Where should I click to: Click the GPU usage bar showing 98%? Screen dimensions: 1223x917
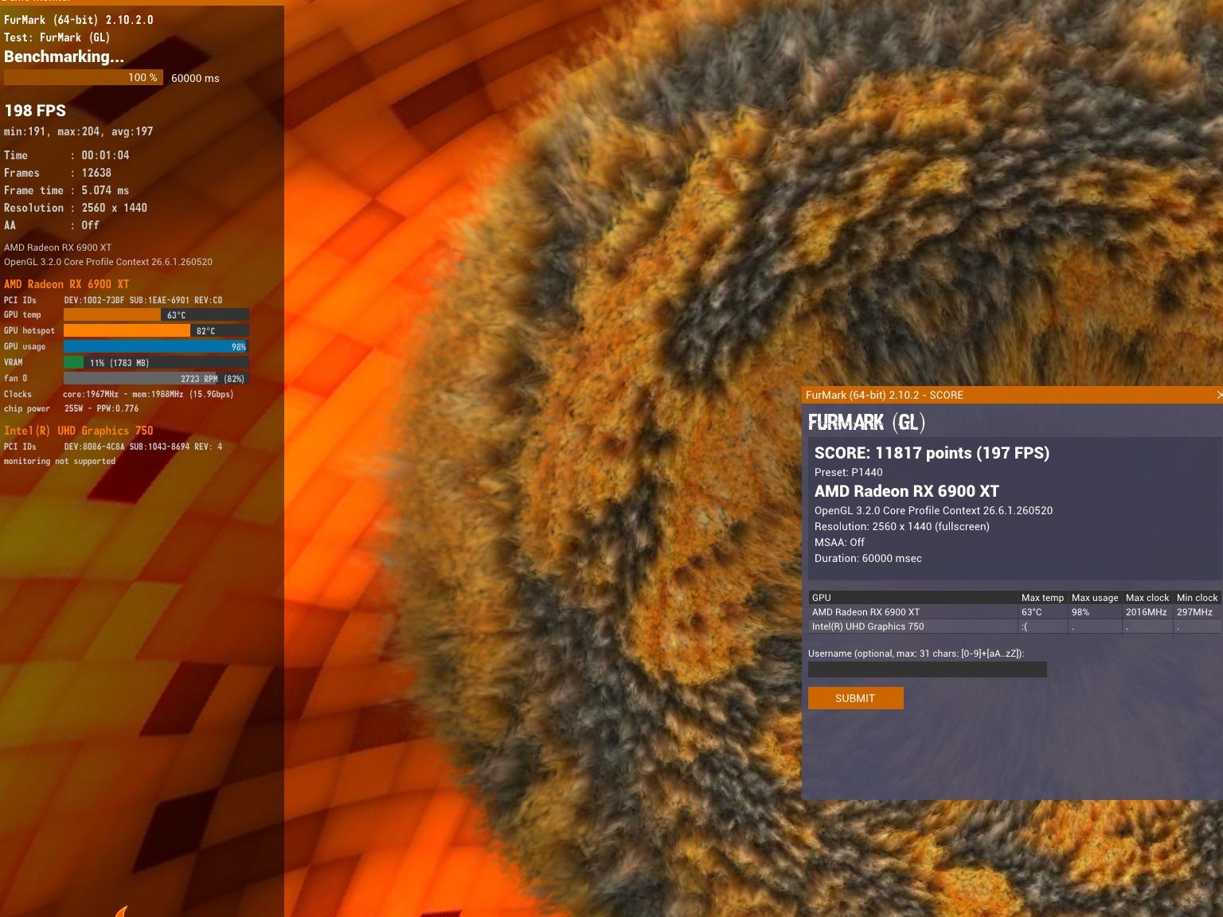pyautogui.click(x=156, y=347)
